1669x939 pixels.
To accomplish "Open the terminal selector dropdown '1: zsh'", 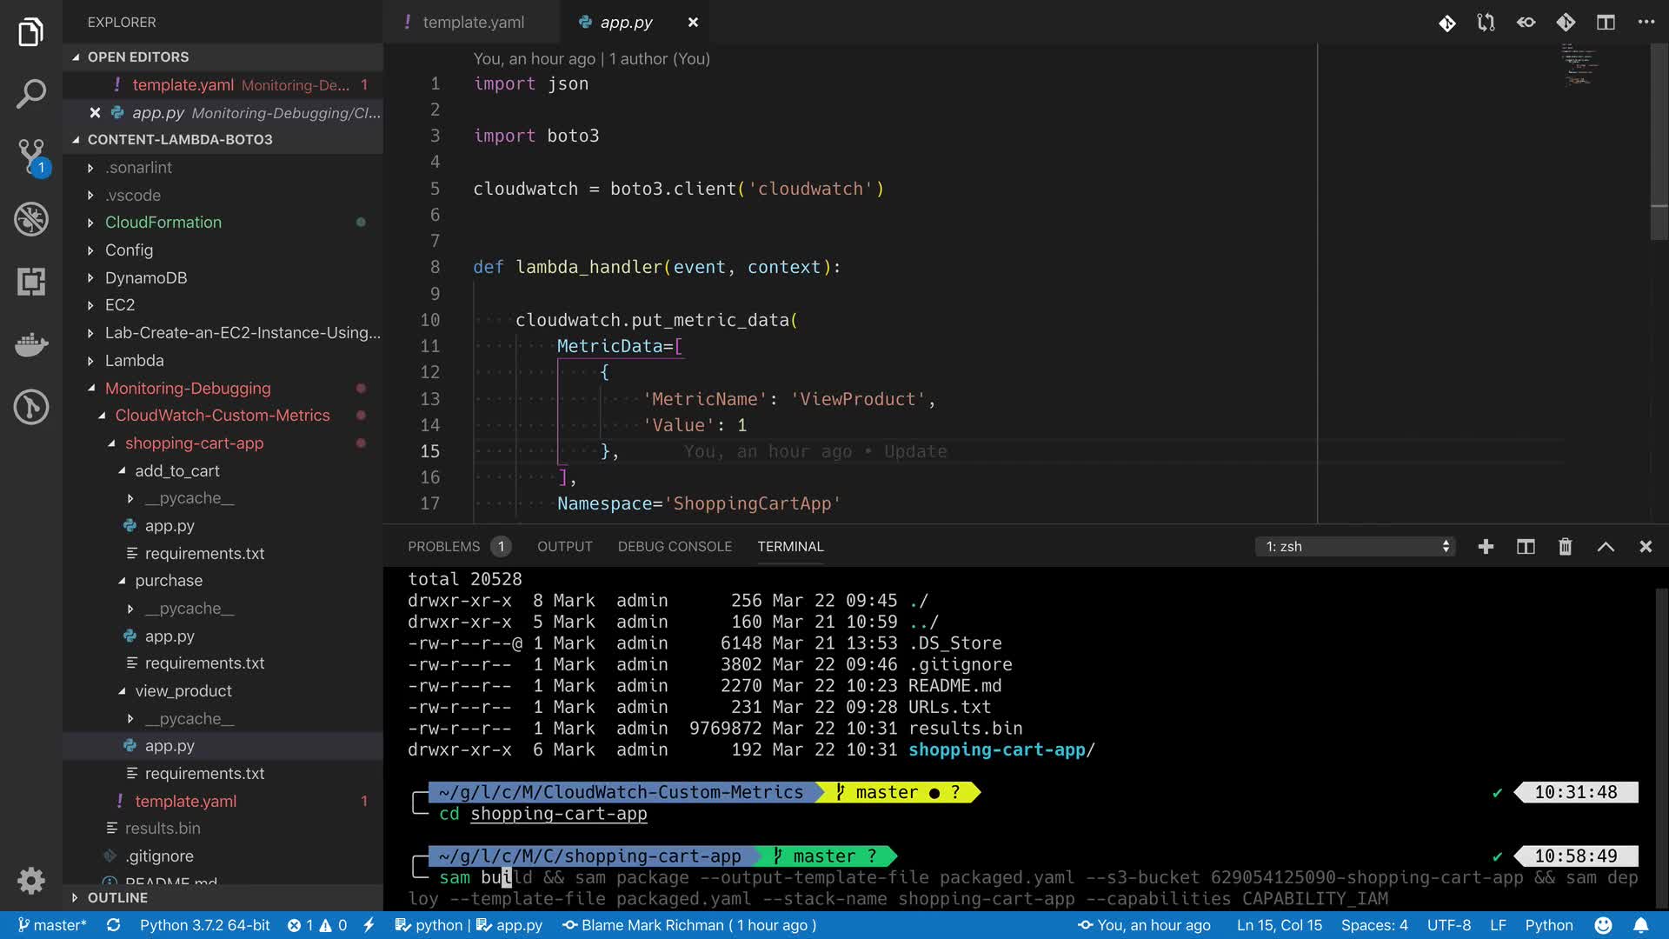I will 1356,546.
